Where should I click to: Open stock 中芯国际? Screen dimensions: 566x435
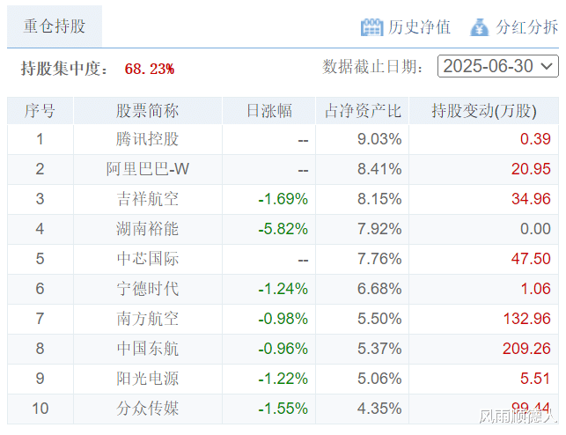[147, 259]
